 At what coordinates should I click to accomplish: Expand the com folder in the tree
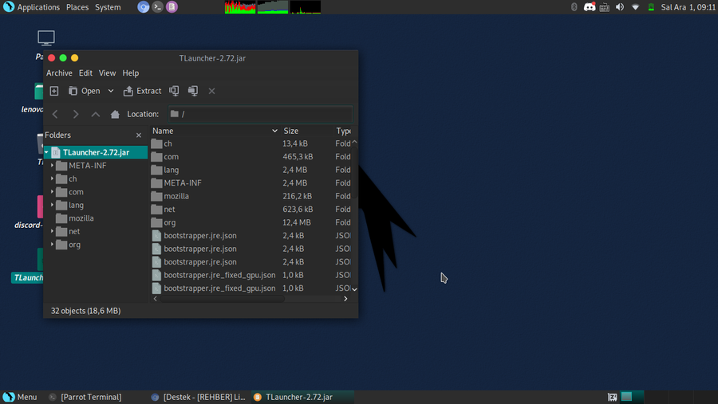(x=52, y=192)
